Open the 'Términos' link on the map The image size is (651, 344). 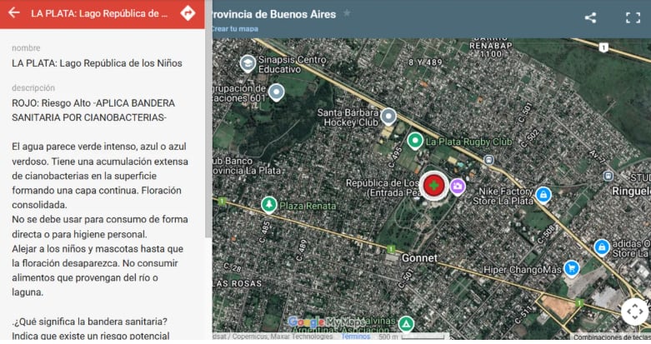tap(355, 337)
